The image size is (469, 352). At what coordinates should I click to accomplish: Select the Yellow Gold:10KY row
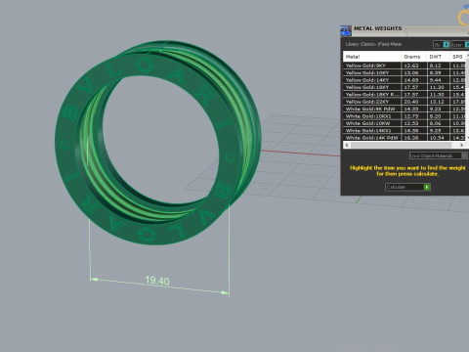[x=405, y=72]
